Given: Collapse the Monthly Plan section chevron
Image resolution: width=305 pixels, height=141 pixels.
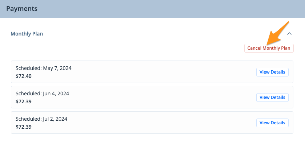Looking at the screenshot, I should (289, 34).
